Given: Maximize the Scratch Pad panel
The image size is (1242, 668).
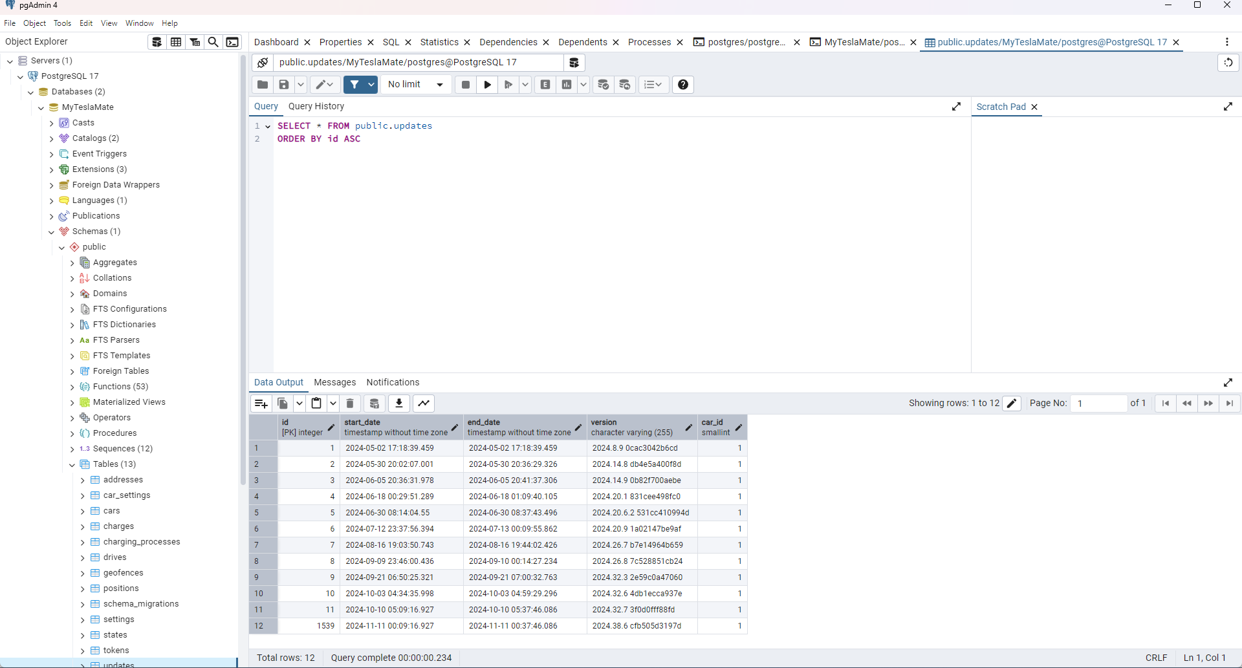Looking at the screenshot, I should (x=1228, y=107).
